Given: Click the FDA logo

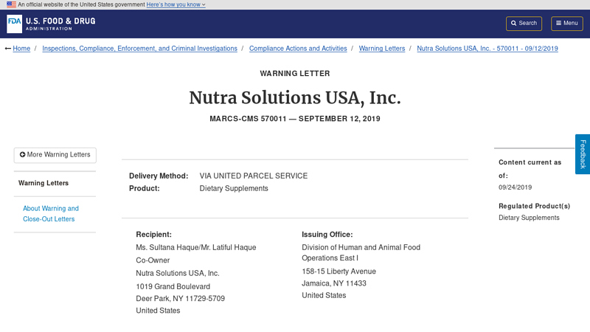Looking at the screenshot, I should tap(14, 24).
